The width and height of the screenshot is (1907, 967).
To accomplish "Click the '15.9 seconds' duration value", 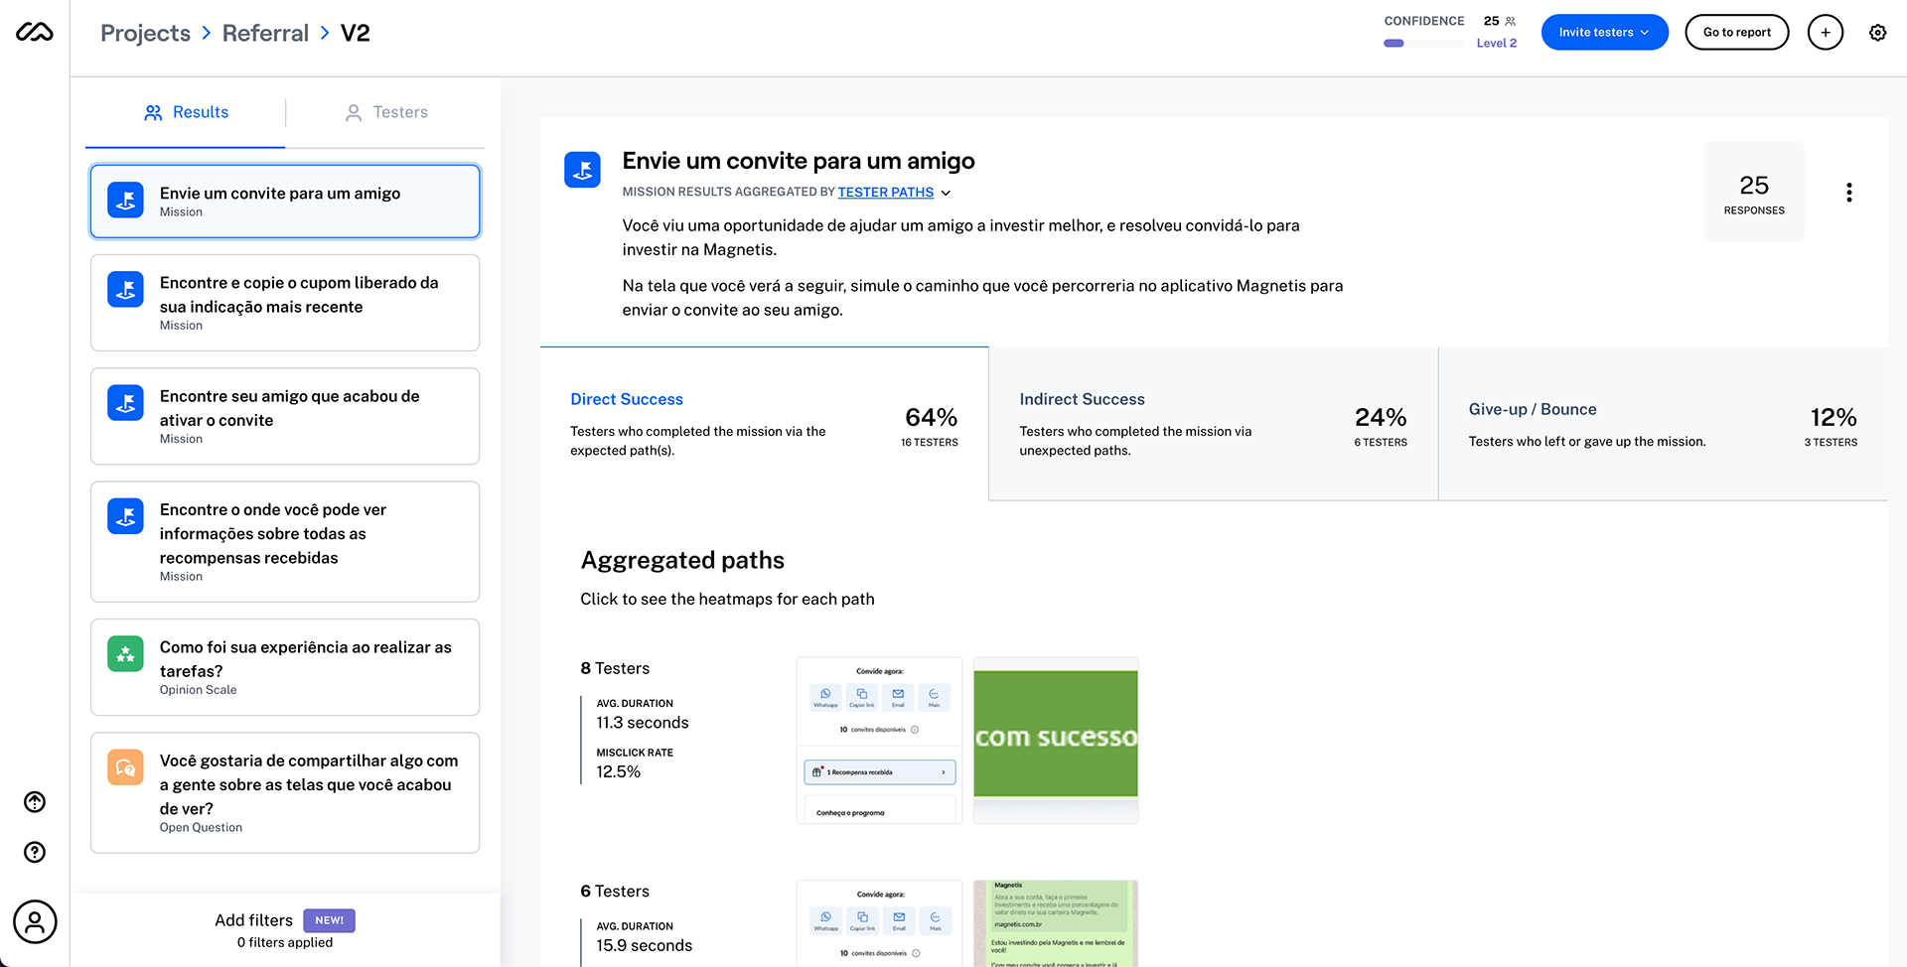I will coord(644,945).
